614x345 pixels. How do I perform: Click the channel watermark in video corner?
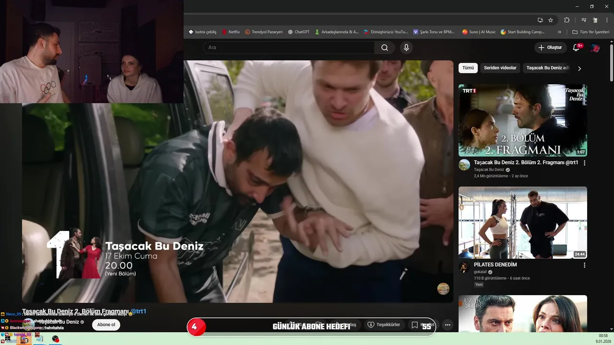coord(443,288)
